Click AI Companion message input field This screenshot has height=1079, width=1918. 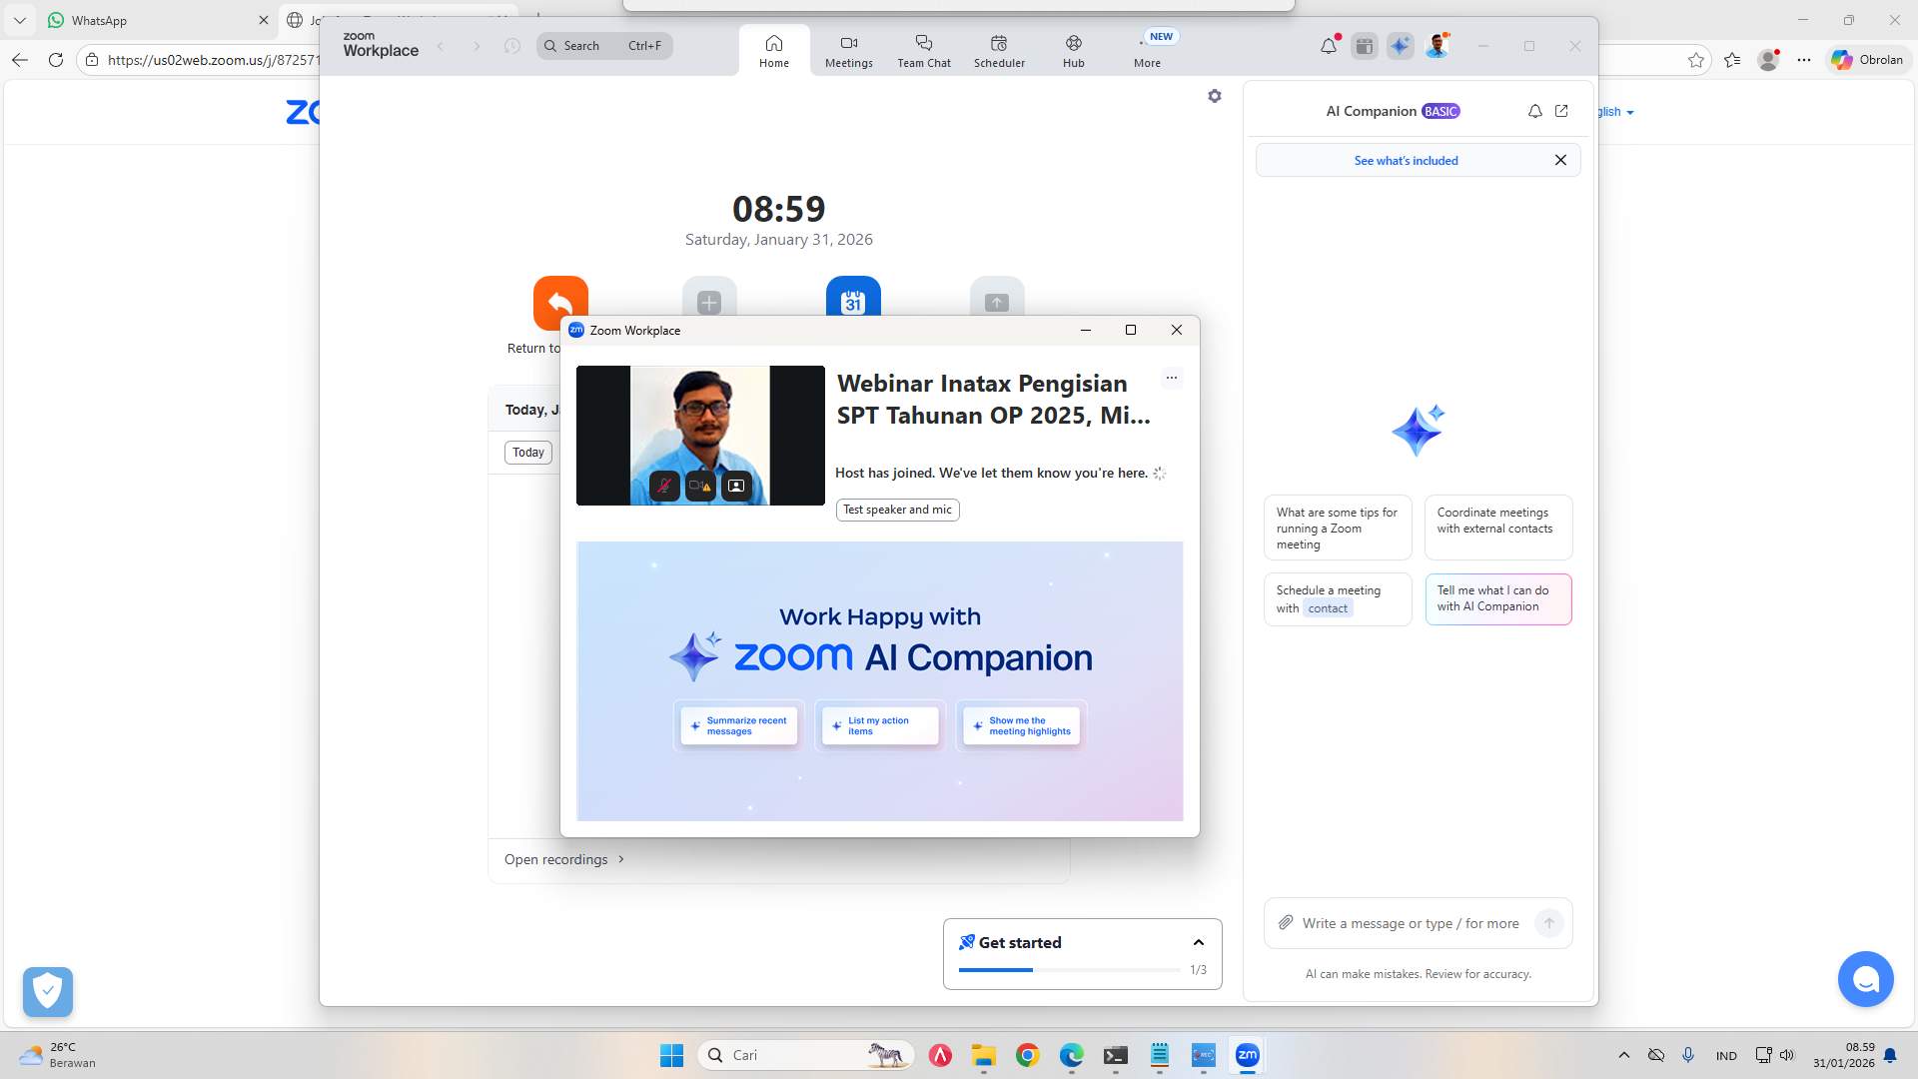point(1409,923)
